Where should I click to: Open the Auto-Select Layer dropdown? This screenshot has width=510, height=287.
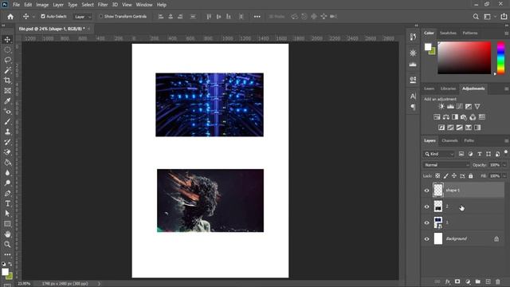tap(83, 17)
